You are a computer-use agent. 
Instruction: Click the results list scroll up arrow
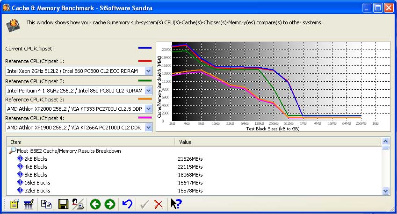click(x=385, y=141)
